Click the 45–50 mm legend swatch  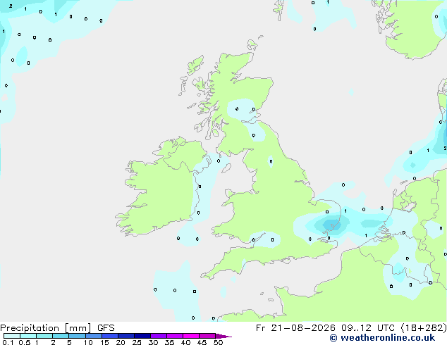click(x=207, y=336)
